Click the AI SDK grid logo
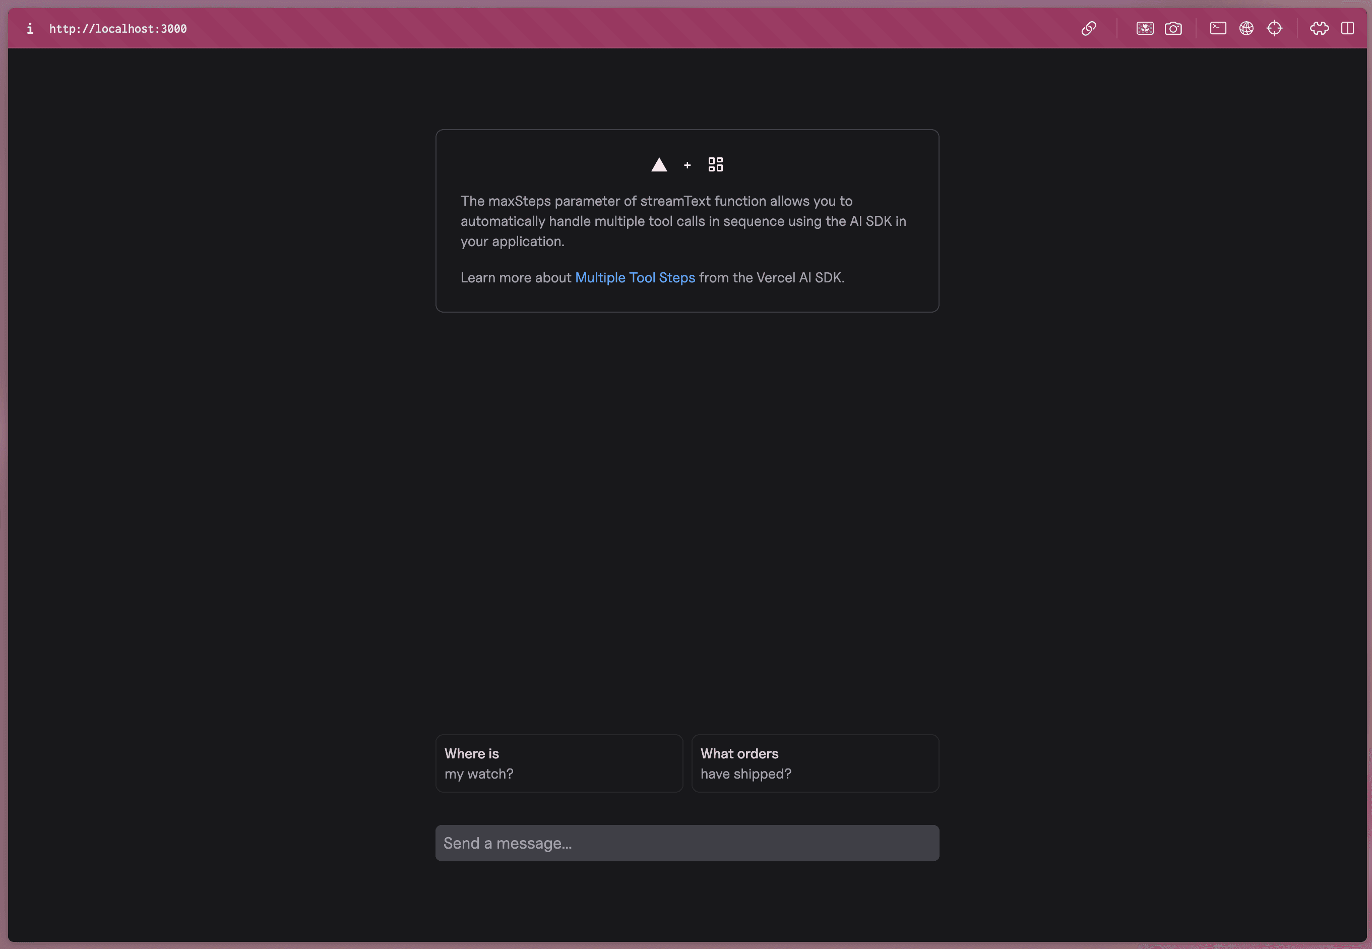This screenshot has width=1372, height=949. point(715,164)
